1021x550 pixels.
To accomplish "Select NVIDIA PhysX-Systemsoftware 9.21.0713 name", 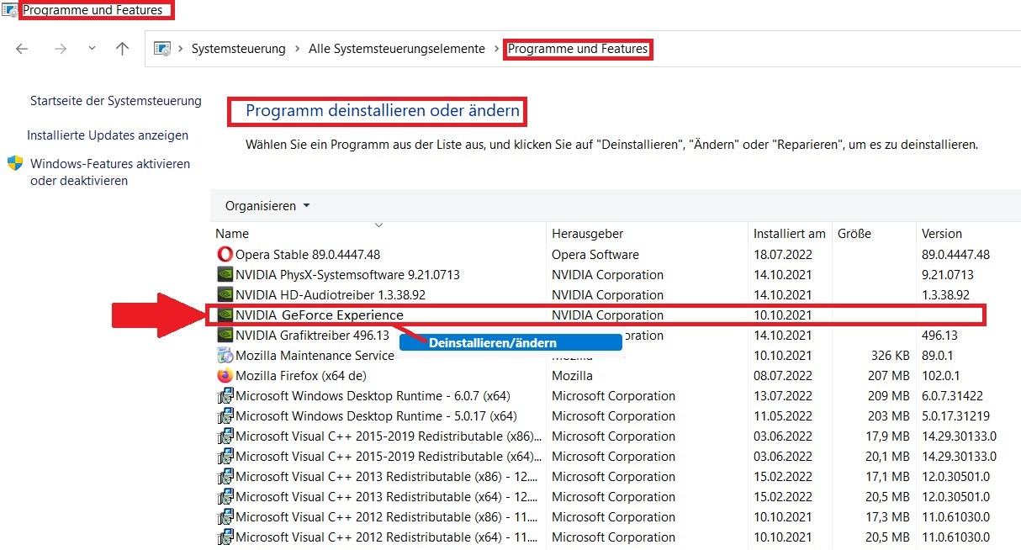I will (x=347, y=274).
